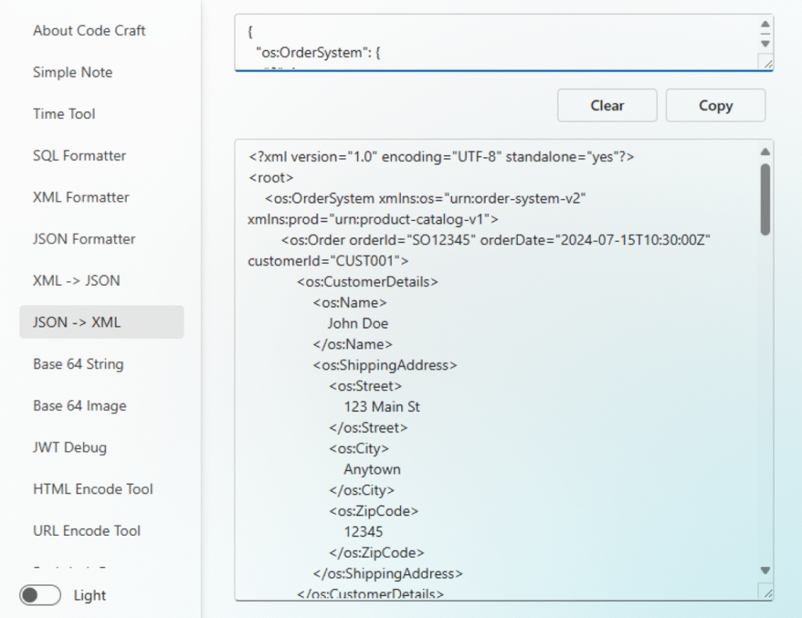The height and width of the screenshot is (618, 802).
Task: Click the XML output scrollbar thumb
Action: point(765,200)
